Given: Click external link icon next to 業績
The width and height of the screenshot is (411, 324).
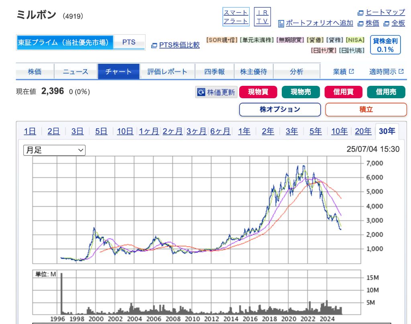Looking at the screenshot, I should point(352,71).
